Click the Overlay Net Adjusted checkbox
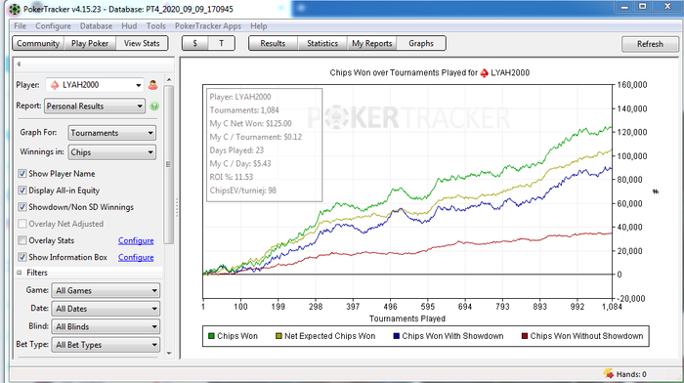This screenshot has height=383, width=684. 22,224
